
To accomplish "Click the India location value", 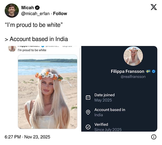I will pos(99,115).
